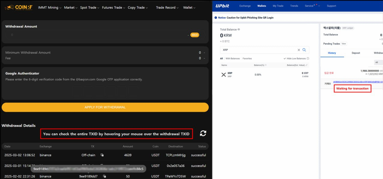The width and height of the screenshot is (383, 179).
Task: Click the COIN:F logo
Action: pyautogui.click(x=19, y=7)
